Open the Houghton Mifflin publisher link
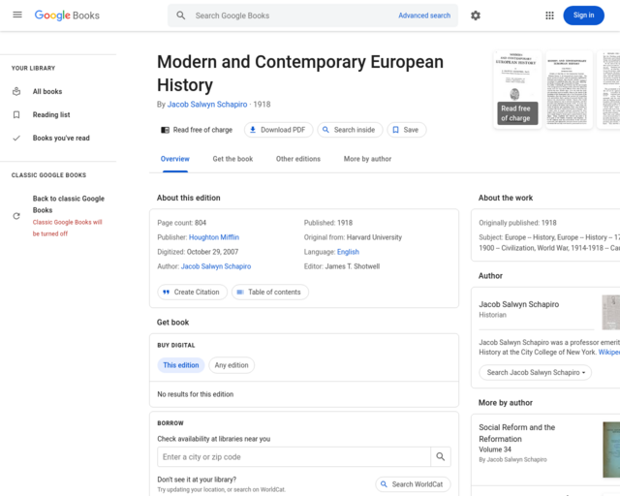 [214, 237]
